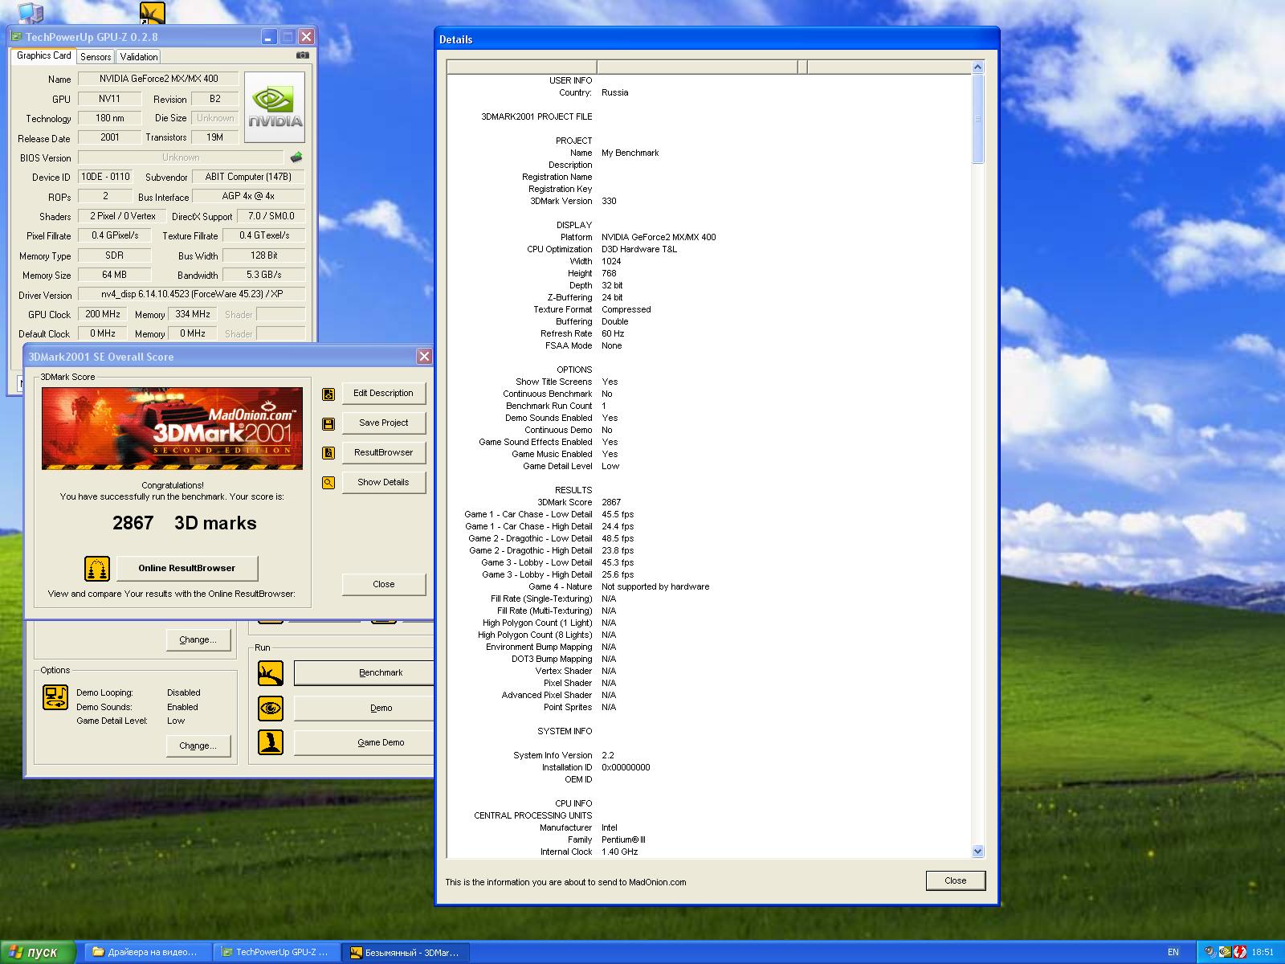1285x964 pixels.
Task: Switch to the Sensors tab
Action: click(x=96, y=57)
